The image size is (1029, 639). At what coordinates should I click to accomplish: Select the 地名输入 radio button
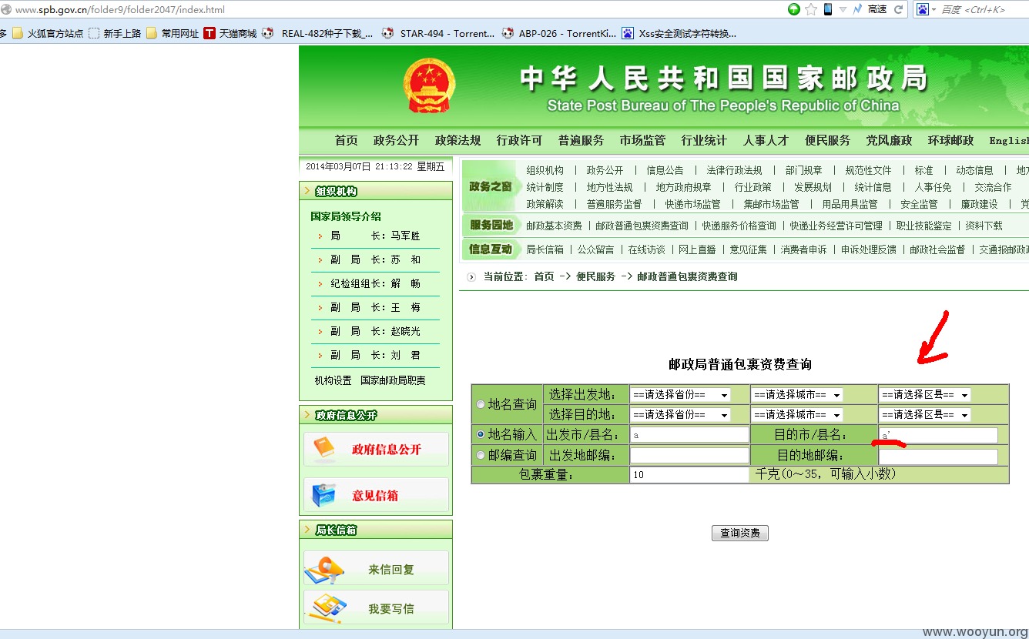(x=481, y=435)
